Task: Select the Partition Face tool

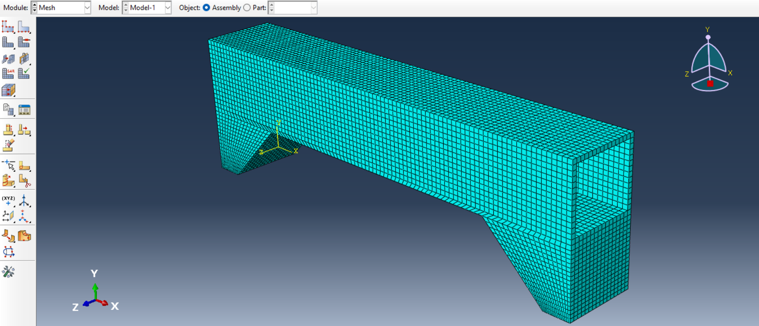Action: (24, 165)
